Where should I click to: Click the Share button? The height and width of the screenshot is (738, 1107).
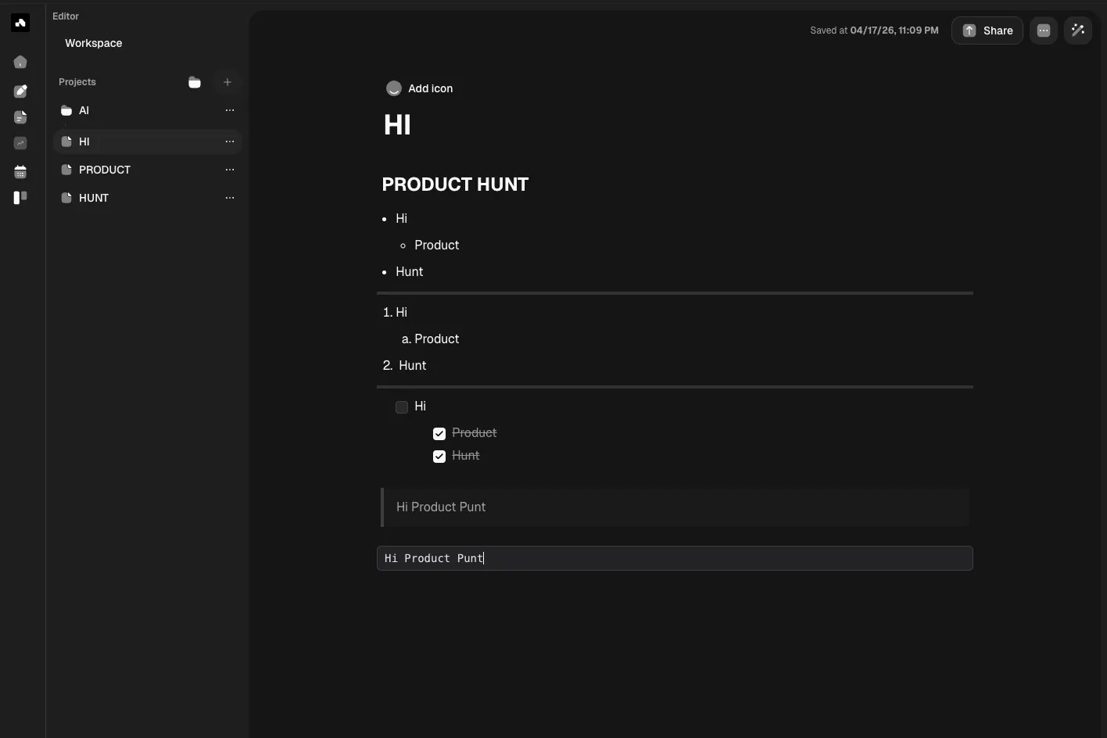(x=987, y=30)
